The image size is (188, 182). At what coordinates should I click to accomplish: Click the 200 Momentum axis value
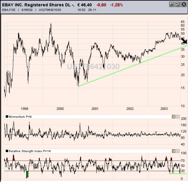[x=183, y=119]
